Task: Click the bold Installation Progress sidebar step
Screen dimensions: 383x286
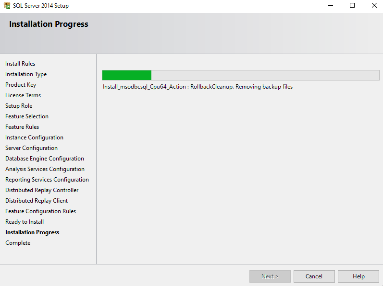Action: [32, 232]
